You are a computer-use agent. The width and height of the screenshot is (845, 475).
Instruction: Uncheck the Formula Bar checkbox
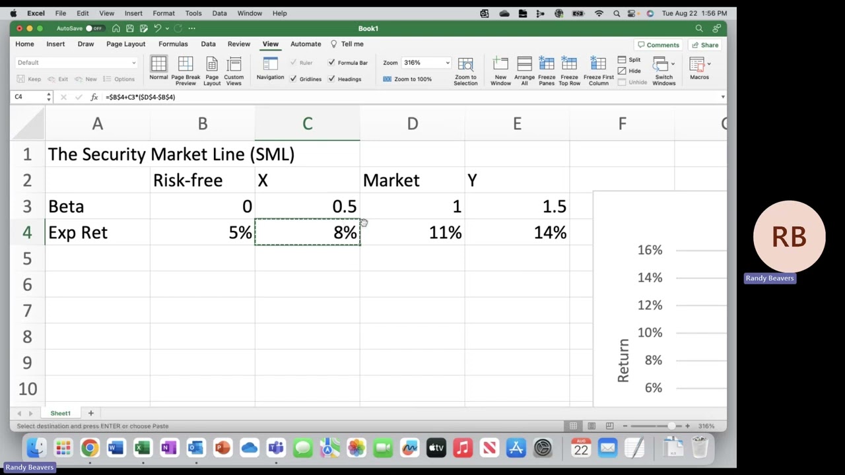click(x=331, y=63)
